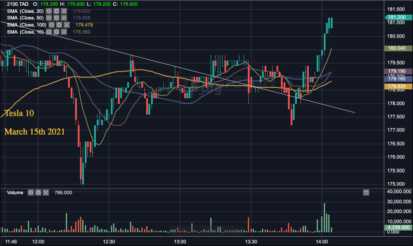Click the 178.478 SMA 100 value

click(x=84, y=25)
